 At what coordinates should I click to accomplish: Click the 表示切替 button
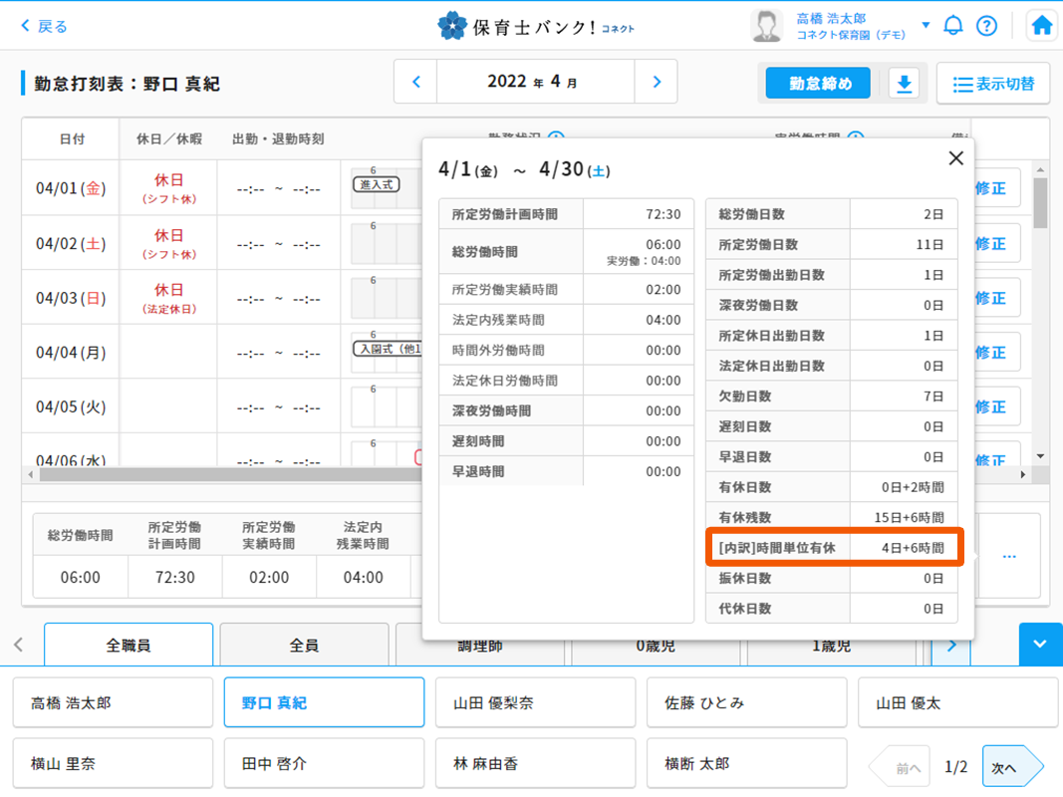coord(993,84)
